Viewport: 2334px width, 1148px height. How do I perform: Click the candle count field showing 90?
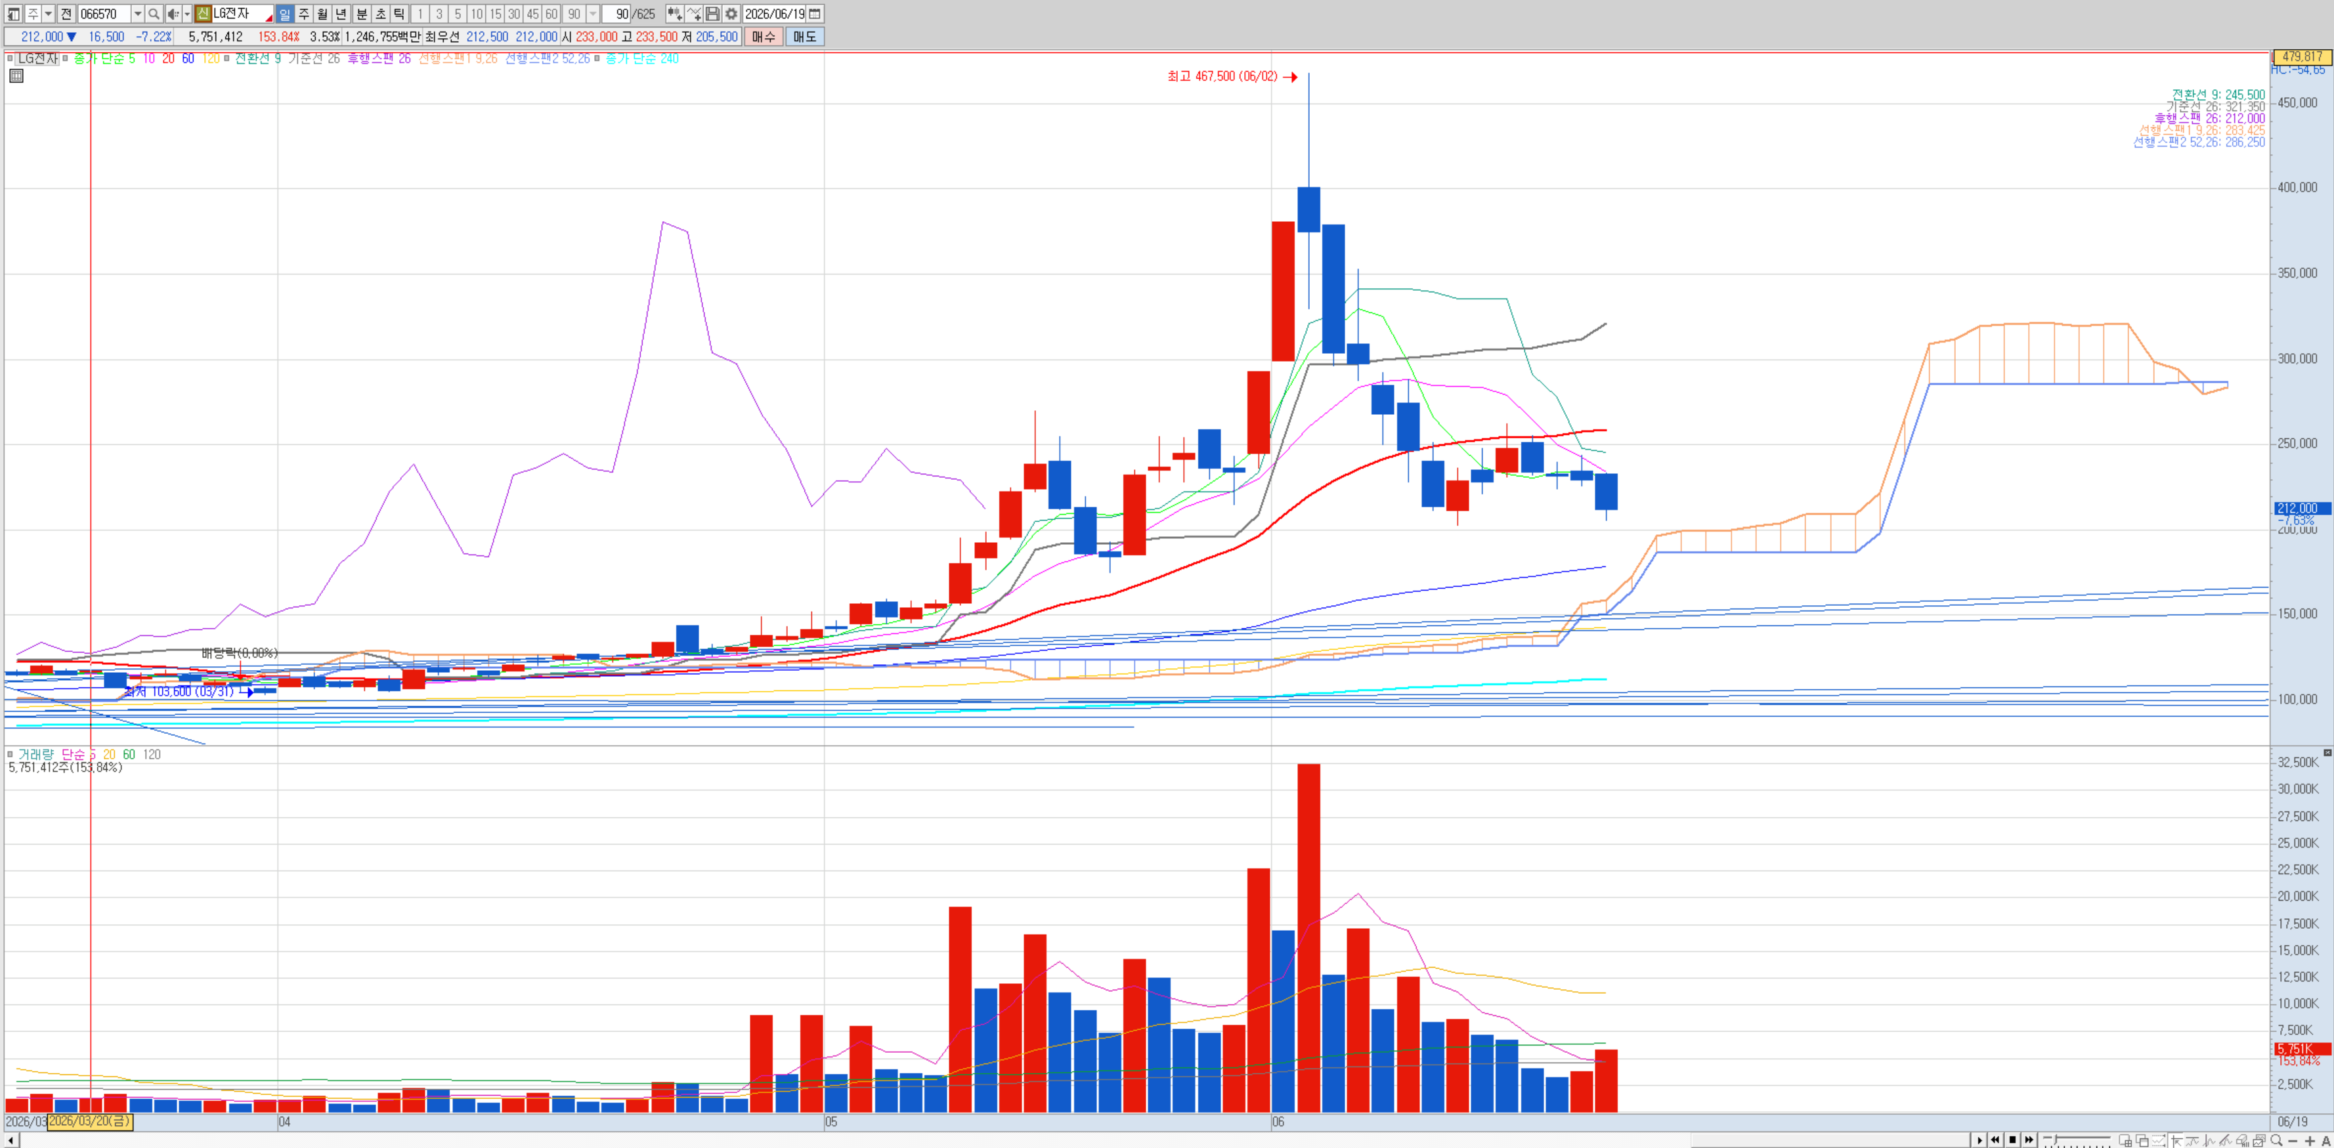pyautogui.click(x=616, y=14)
